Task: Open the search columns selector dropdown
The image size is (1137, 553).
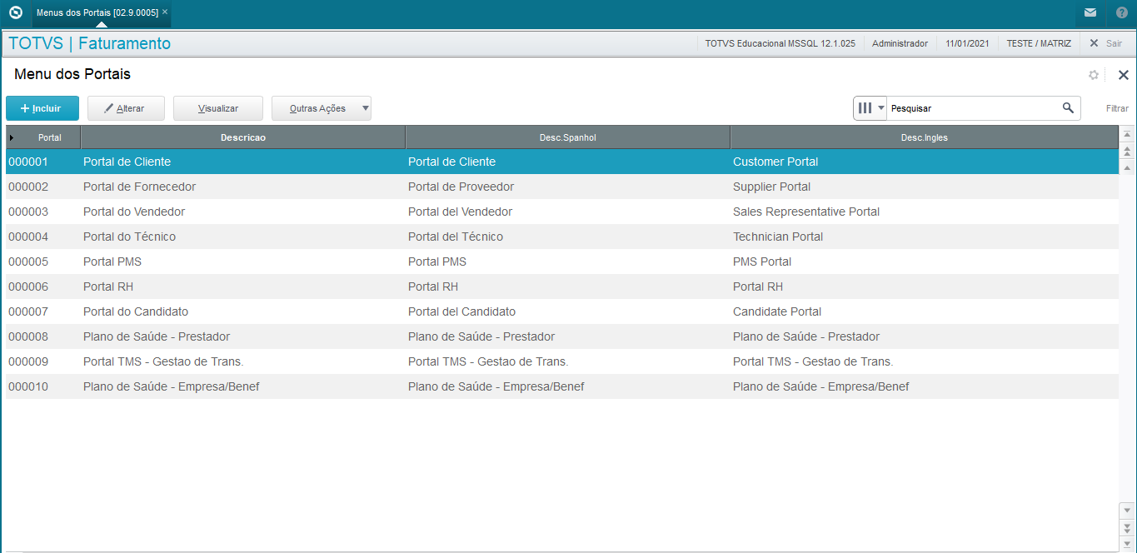Action: click(870, 108)
